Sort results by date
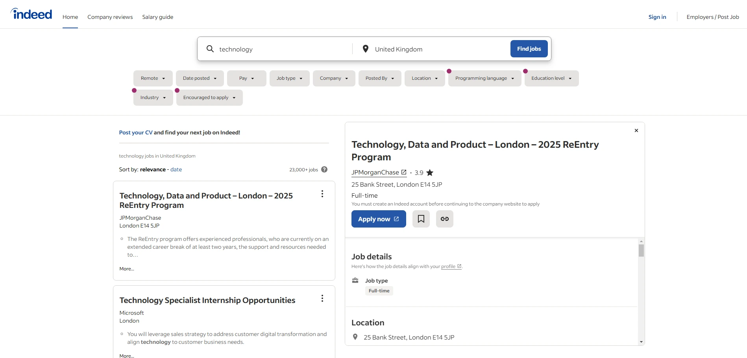This screenshot has width=747, height=358. [x=176, y=169]
